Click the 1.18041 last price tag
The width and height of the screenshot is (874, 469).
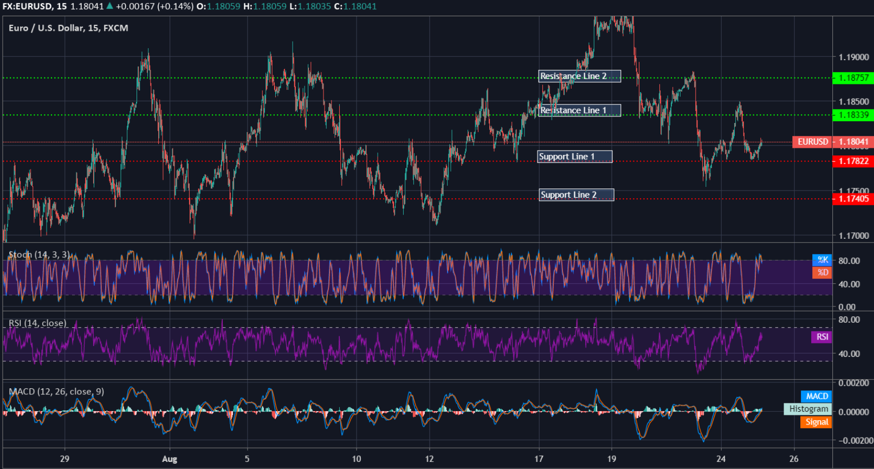[853, 142]
